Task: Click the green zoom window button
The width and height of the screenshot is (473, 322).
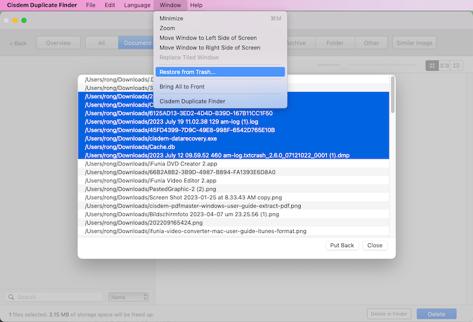Action: coord(24,20)
